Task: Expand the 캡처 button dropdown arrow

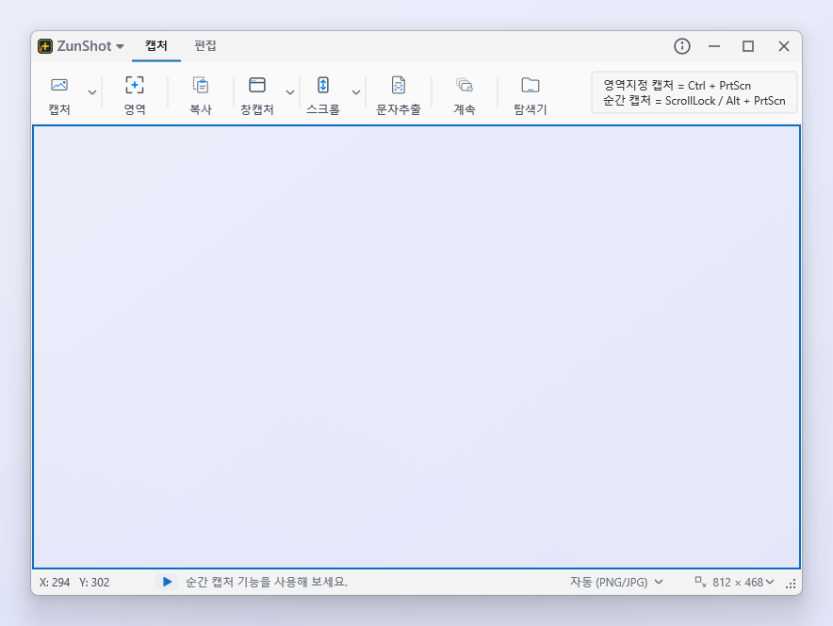Action: pos(92,92)
